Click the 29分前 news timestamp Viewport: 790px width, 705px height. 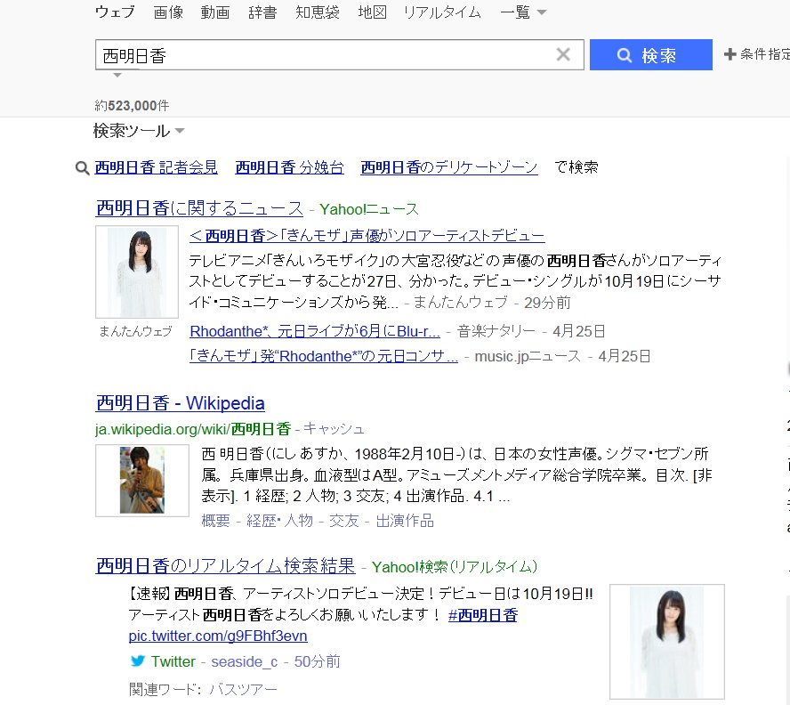(547, 303)
